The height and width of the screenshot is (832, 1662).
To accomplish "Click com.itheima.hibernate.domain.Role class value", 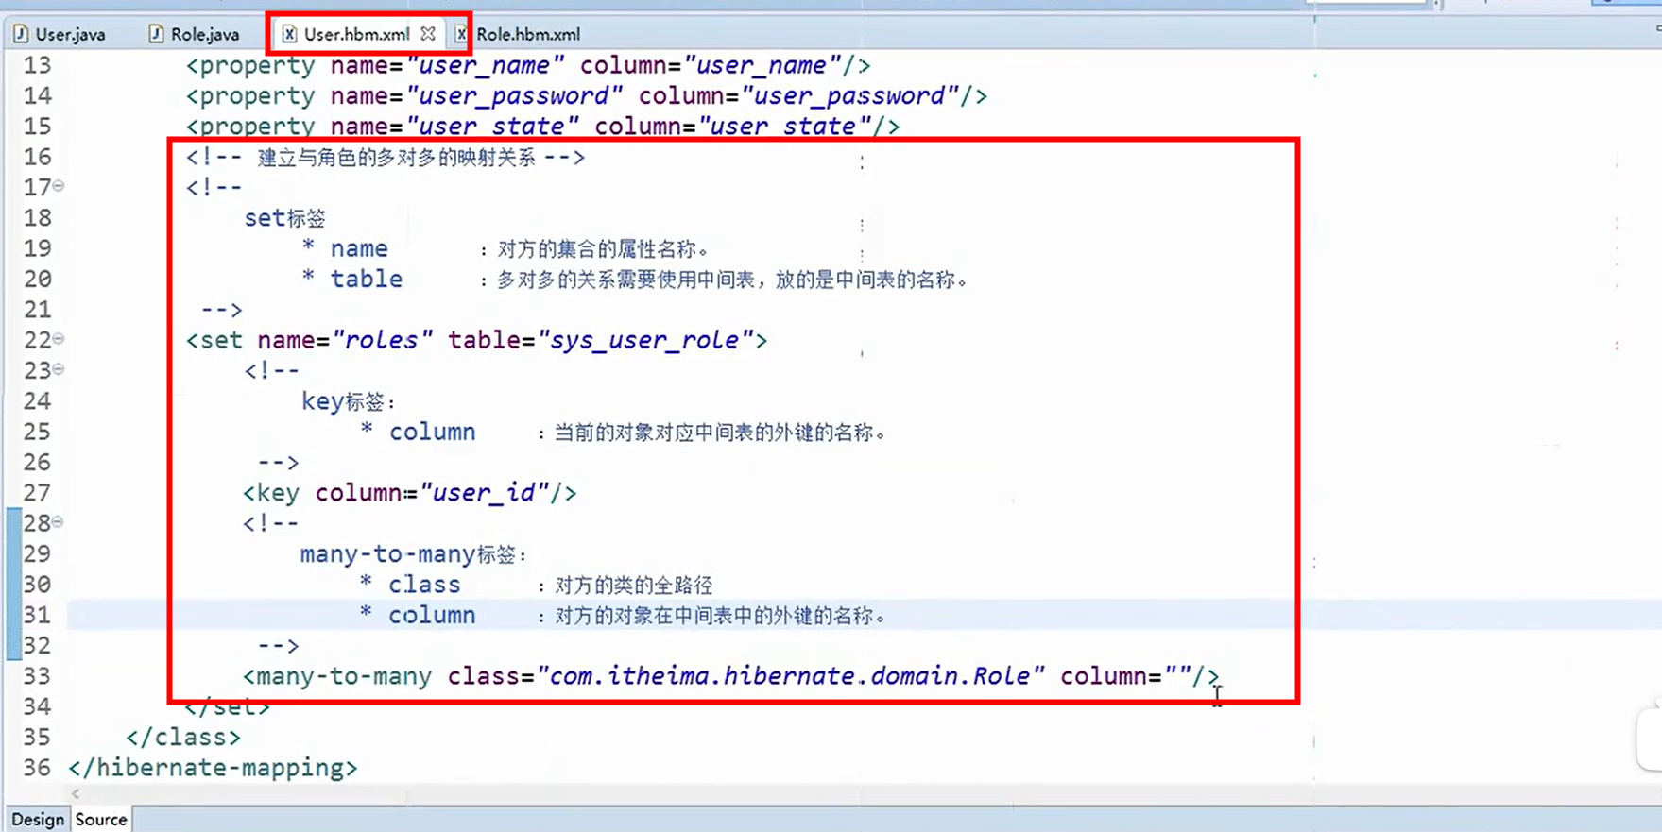I will 789,676.
